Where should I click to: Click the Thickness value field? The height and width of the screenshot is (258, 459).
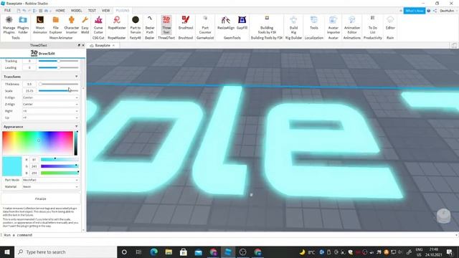click(x=29, y=84)
